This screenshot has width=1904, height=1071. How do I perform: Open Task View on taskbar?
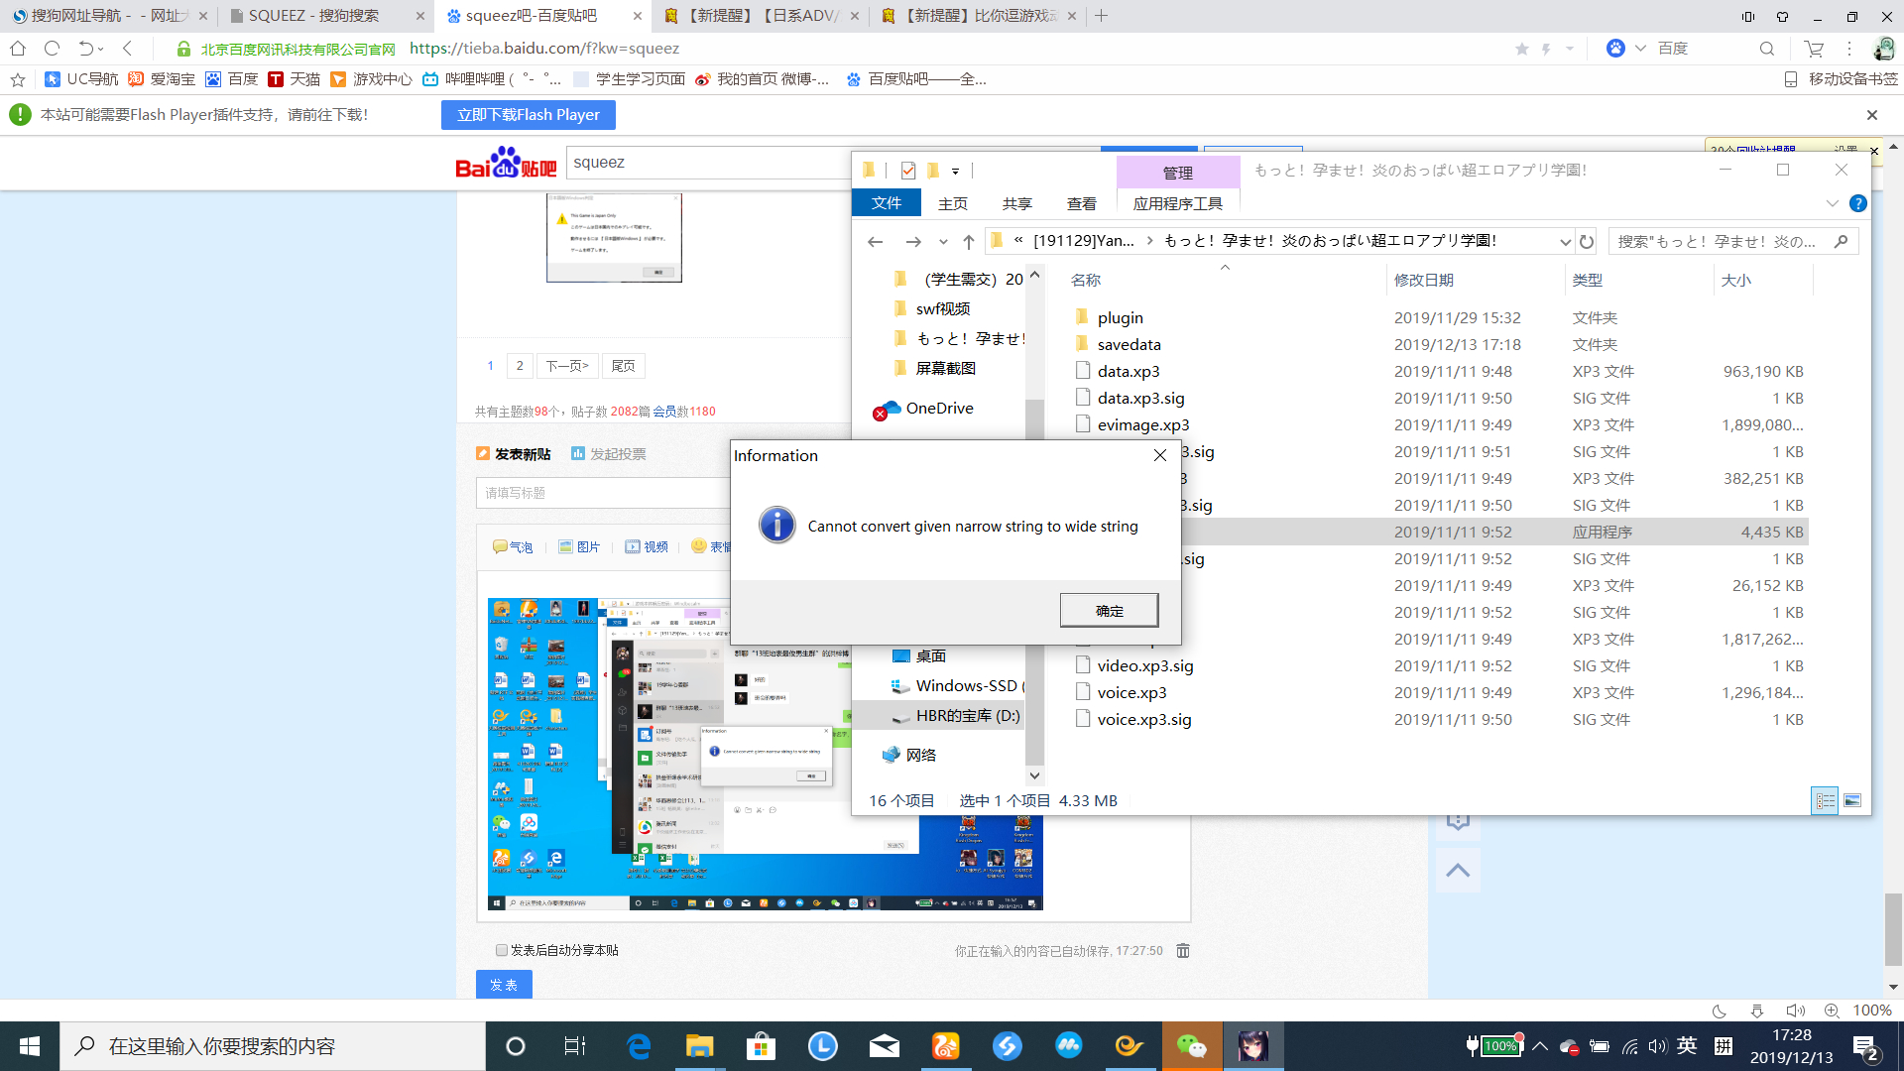[575, 1046]
